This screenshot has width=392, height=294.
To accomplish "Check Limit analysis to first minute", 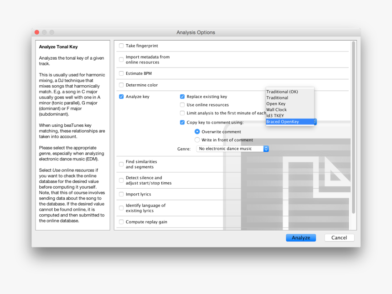I will click(x=182, y=113).
